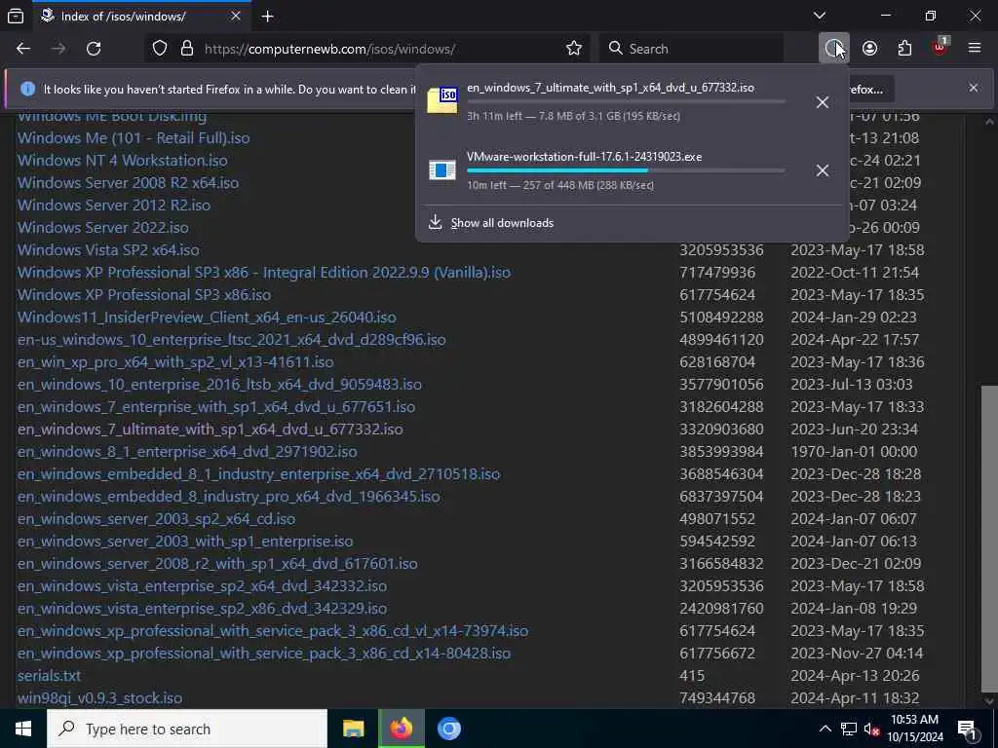This screenshot has height=748, width=998.
Task: Open the tracking protection shield icon
Action: [160, 49]
